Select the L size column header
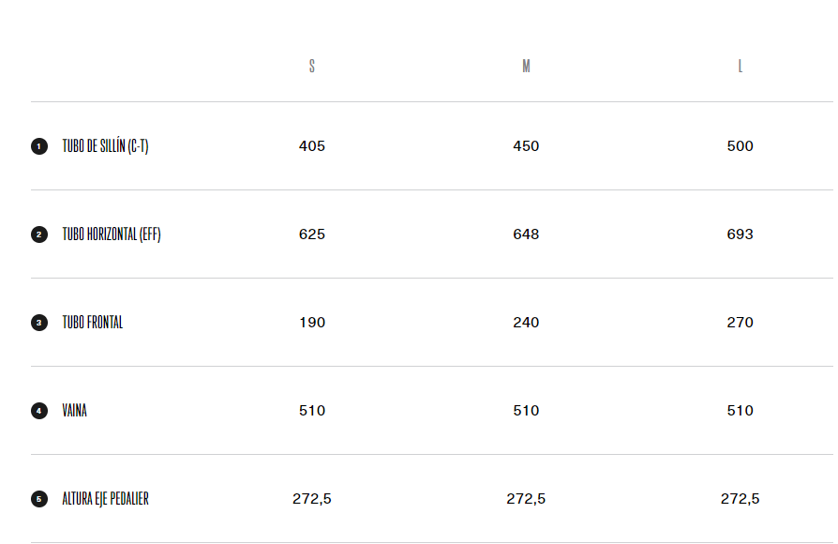838x544 pixels. pyautogui.click(x=740, y=67)
